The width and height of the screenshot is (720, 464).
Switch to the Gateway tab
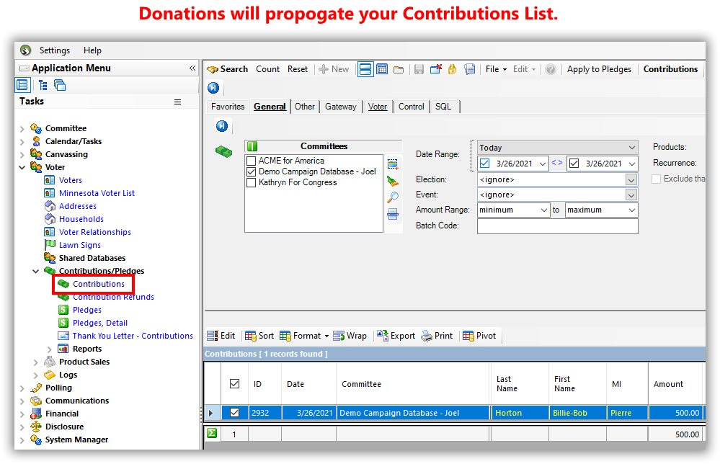pos(340,107)
